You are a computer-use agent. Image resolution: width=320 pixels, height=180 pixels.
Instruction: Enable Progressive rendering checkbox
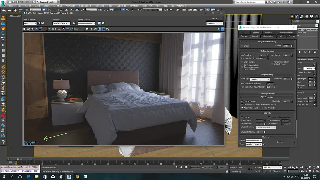[242, 46]
